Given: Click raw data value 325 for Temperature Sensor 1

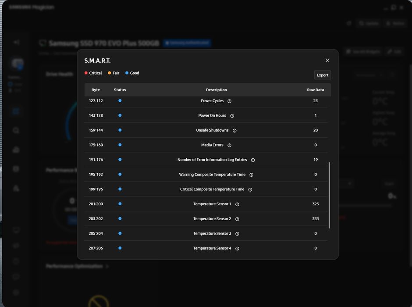Looking at the screenshot, I should (315, 203).
